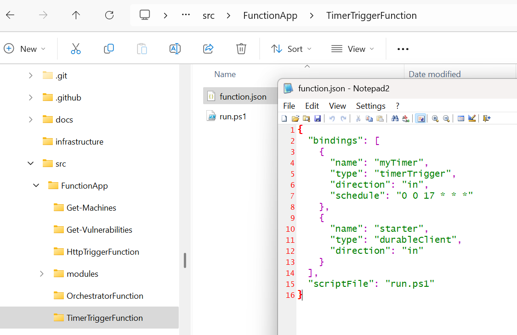Open the See more ellipsis menu
Viewport: 517px width, 335px height.
click(x=403, y=49)
